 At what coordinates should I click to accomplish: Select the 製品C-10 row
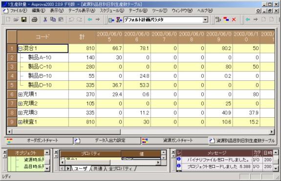tap(40, 67)
